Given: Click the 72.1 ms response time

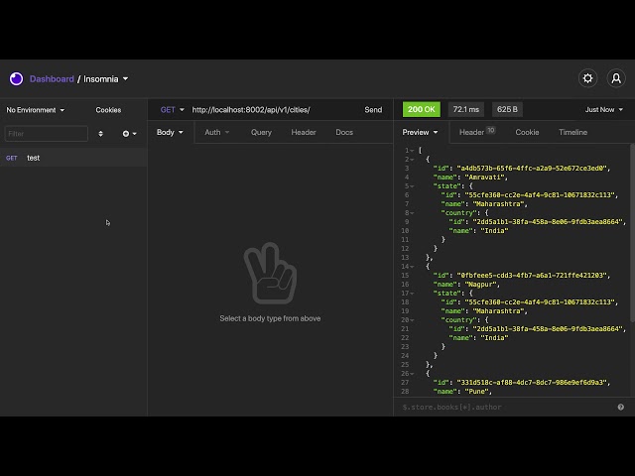Looking at the screenshot, I should (x=465, y=109).
